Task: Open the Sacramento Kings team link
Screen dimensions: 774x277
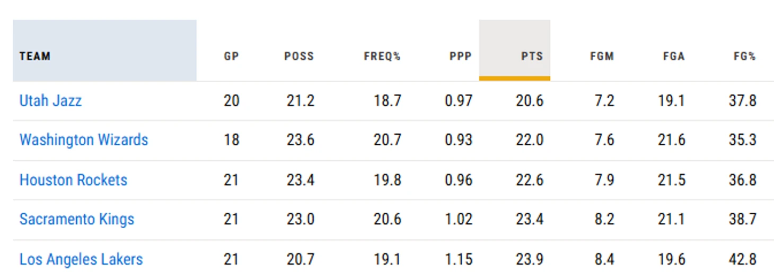Action: (x=77, y=219)
